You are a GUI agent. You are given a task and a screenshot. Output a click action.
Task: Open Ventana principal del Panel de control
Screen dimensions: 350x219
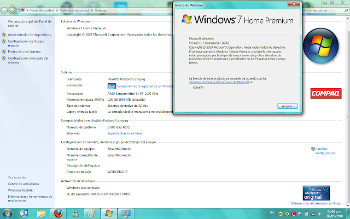coord(30,24)
